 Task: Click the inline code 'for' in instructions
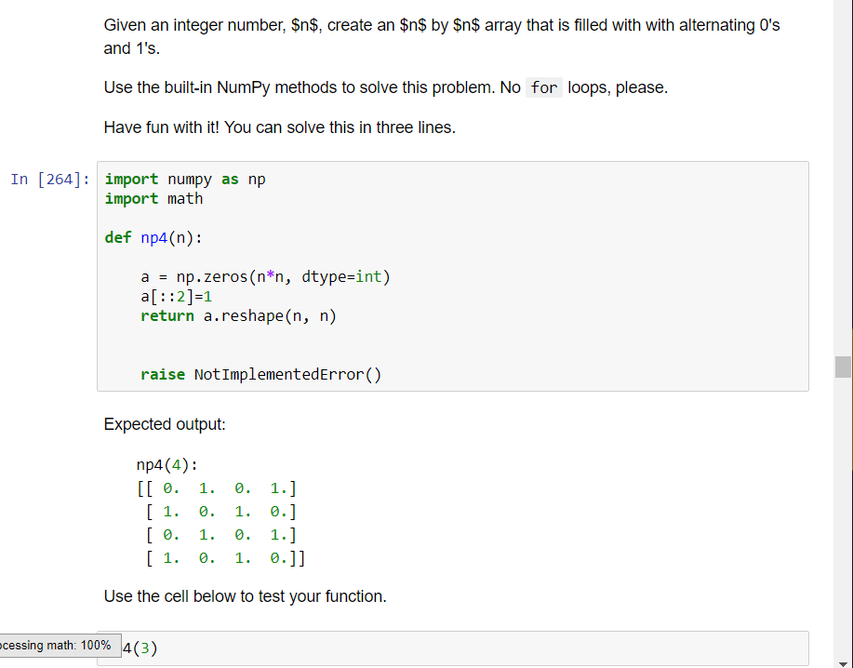pyautogui.click(x=543, y=87)
